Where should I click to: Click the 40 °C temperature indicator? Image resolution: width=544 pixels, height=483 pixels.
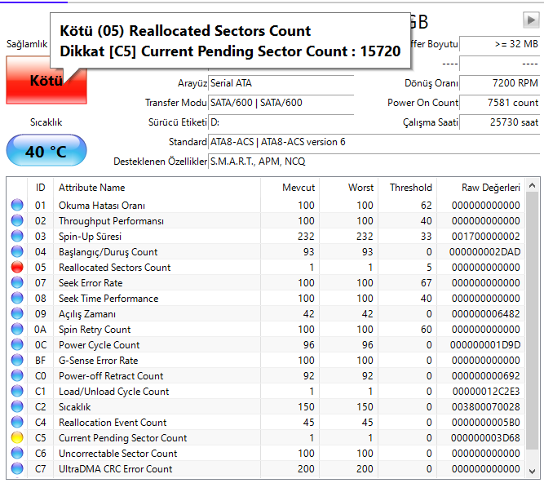[46, 151]
